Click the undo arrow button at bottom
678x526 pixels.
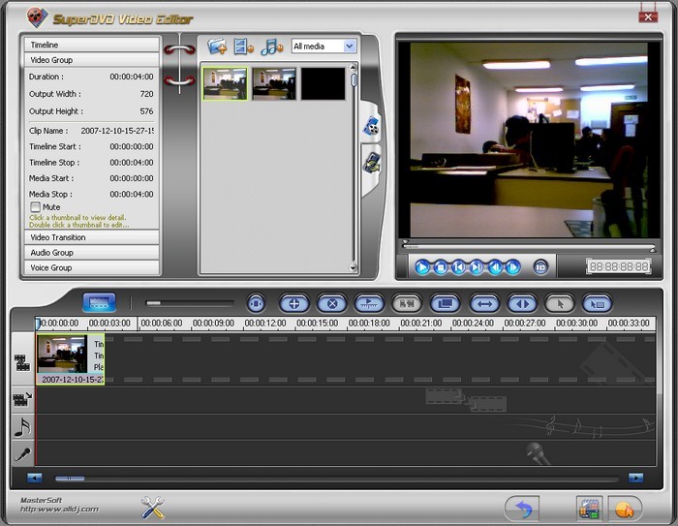coord(522,507)
